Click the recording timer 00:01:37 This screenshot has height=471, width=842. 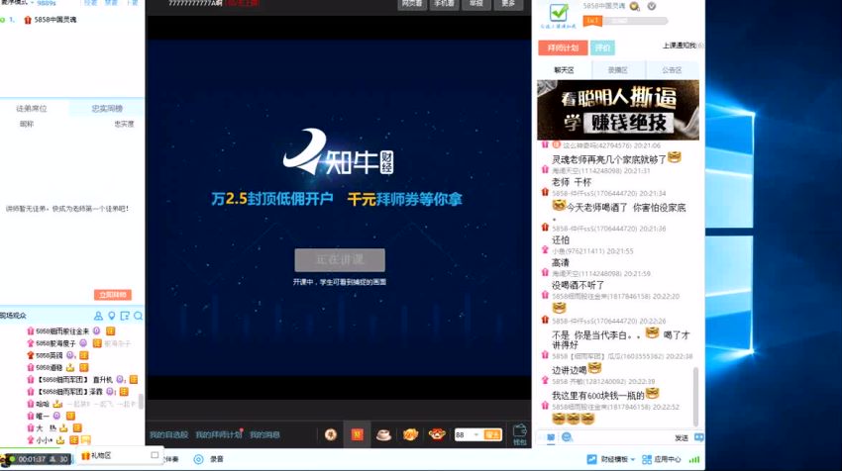33,459
